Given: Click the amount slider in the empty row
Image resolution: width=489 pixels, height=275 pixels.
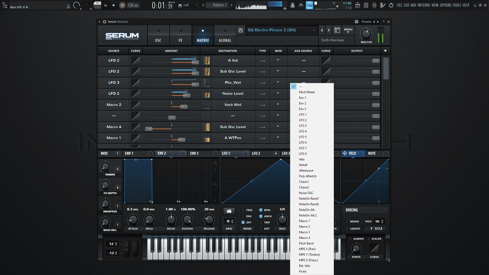Looking at the screenshot, I should (172, 117).
